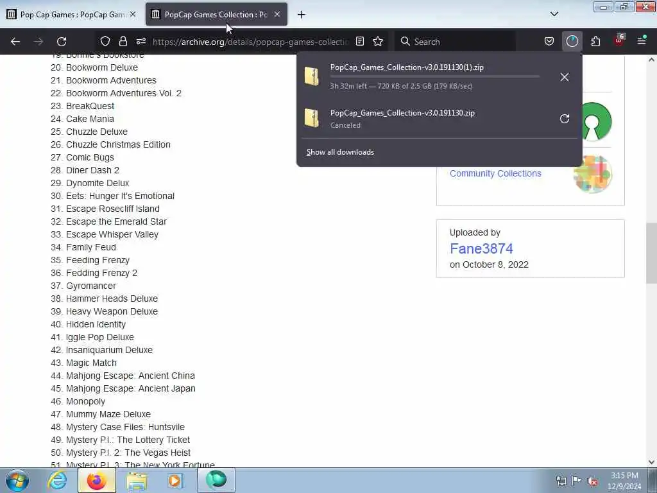The height and width of the screenshot is (493, 657).
Task: Select text 'Chuzzle Christmas Edition'
Action: point(118,144)
